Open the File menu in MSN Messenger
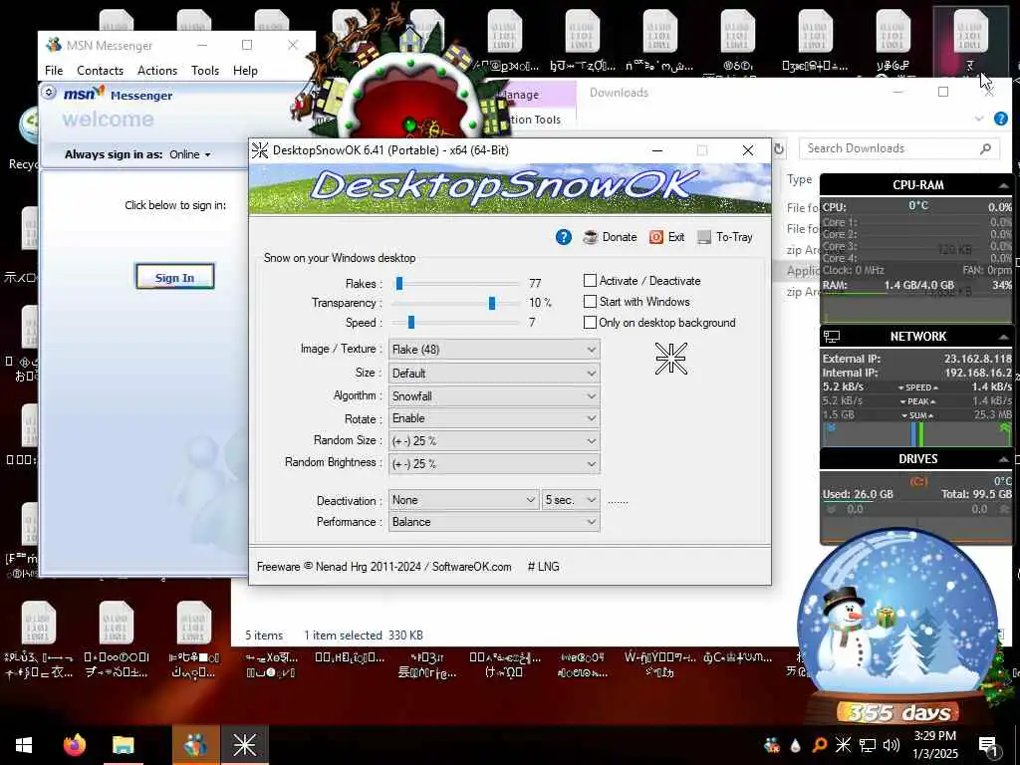Viewport: 1020px width, 765px height. 54,71
